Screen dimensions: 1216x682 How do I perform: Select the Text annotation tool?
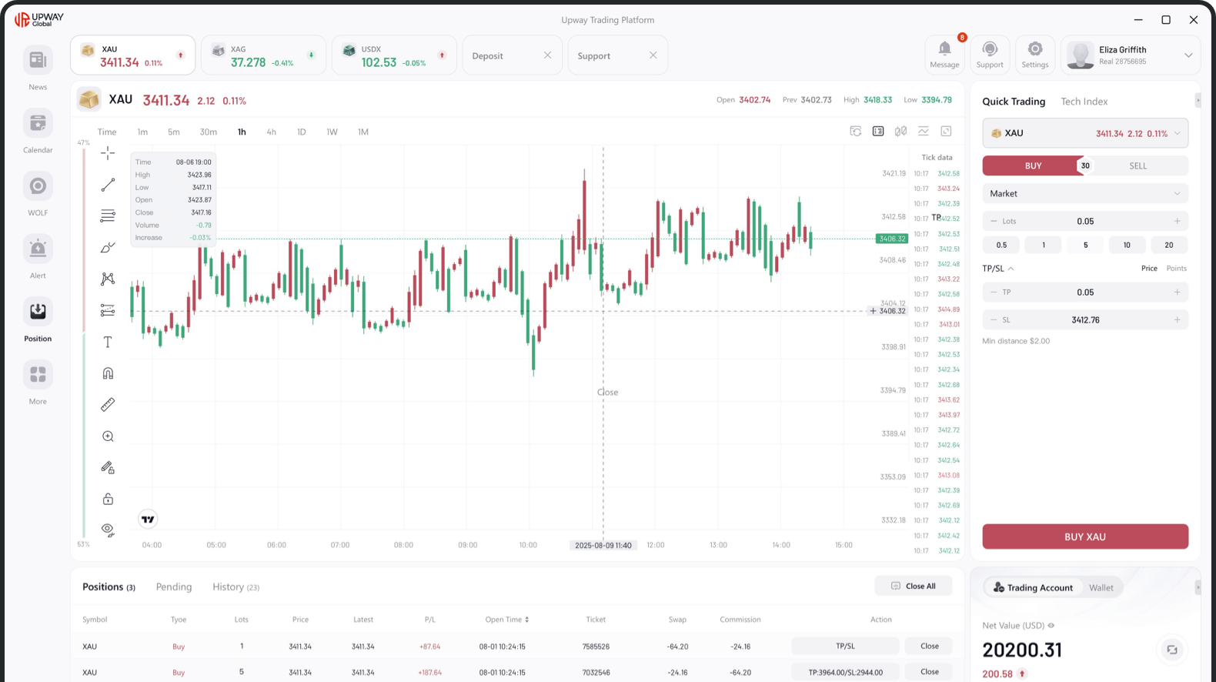click(108, 342)
